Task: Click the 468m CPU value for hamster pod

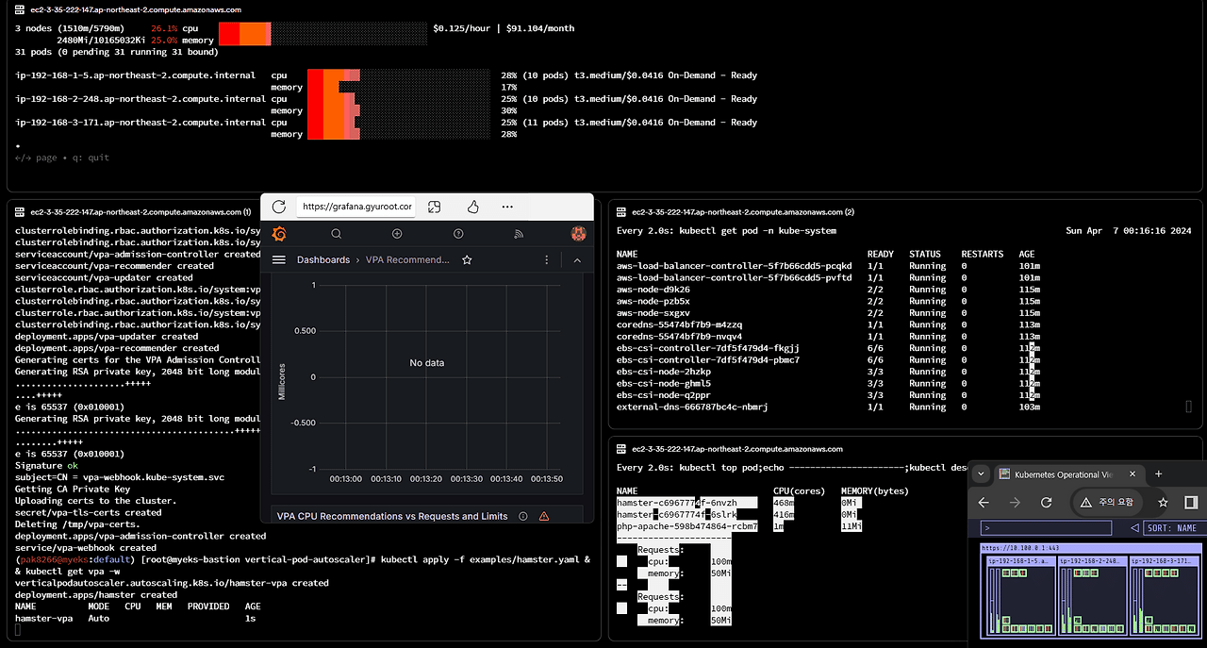Action: (784, 503)
